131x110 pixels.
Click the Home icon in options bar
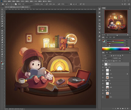[x=3, y=4]
